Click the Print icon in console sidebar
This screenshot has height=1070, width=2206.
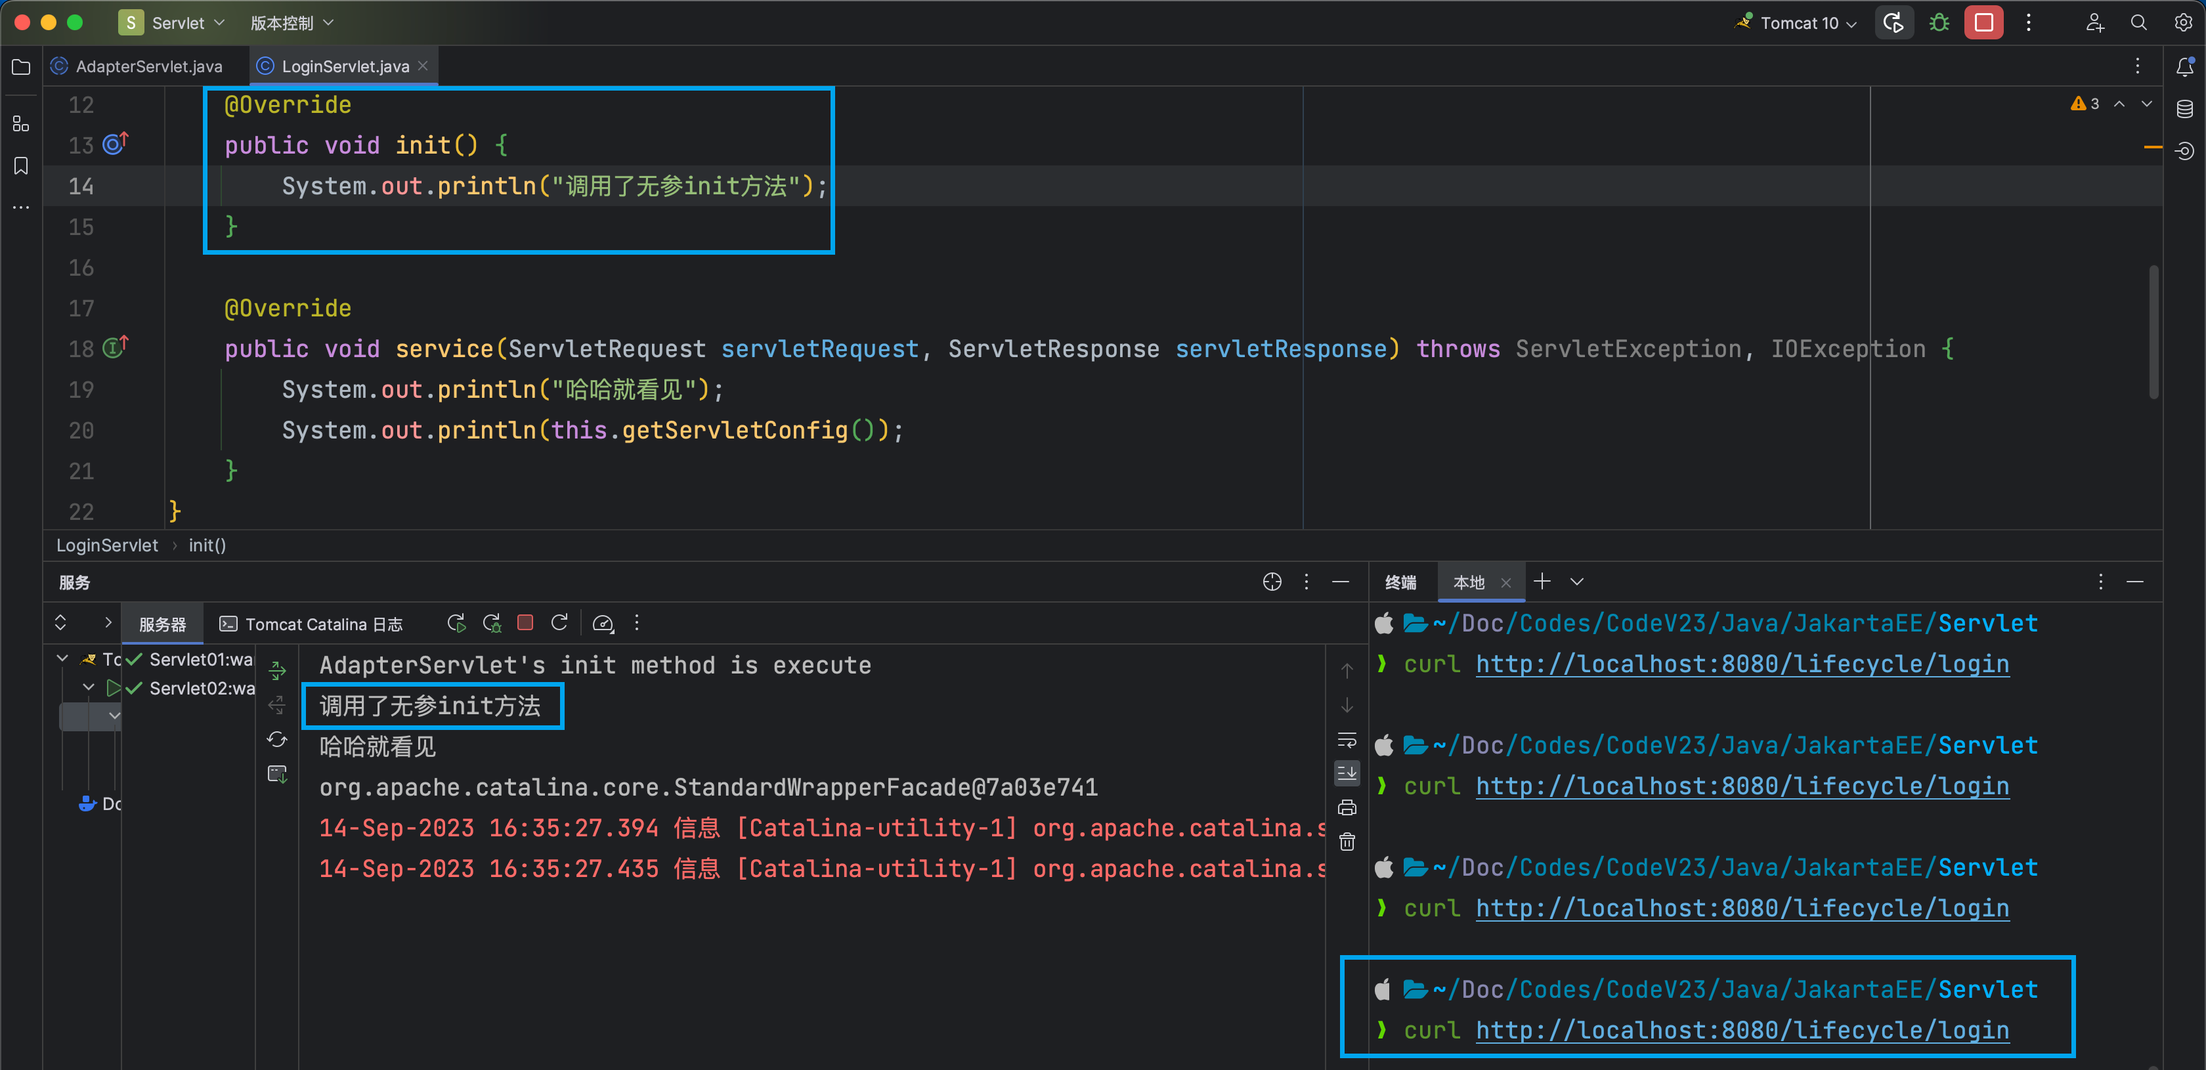point(1347,807)
